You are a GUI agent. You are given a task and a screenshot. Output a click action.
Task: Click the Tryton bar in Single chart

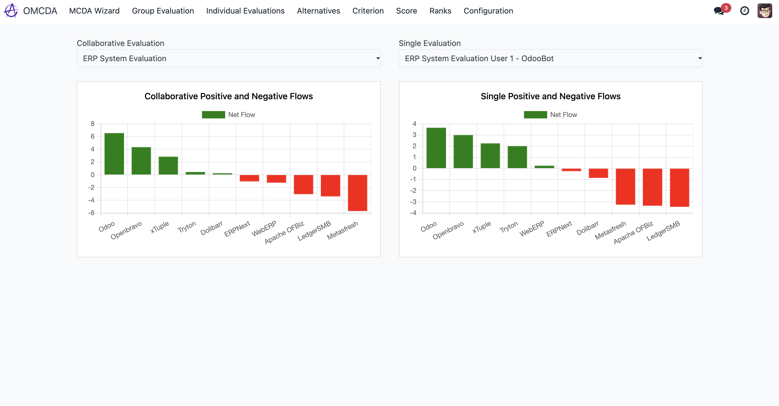[517, 157]
